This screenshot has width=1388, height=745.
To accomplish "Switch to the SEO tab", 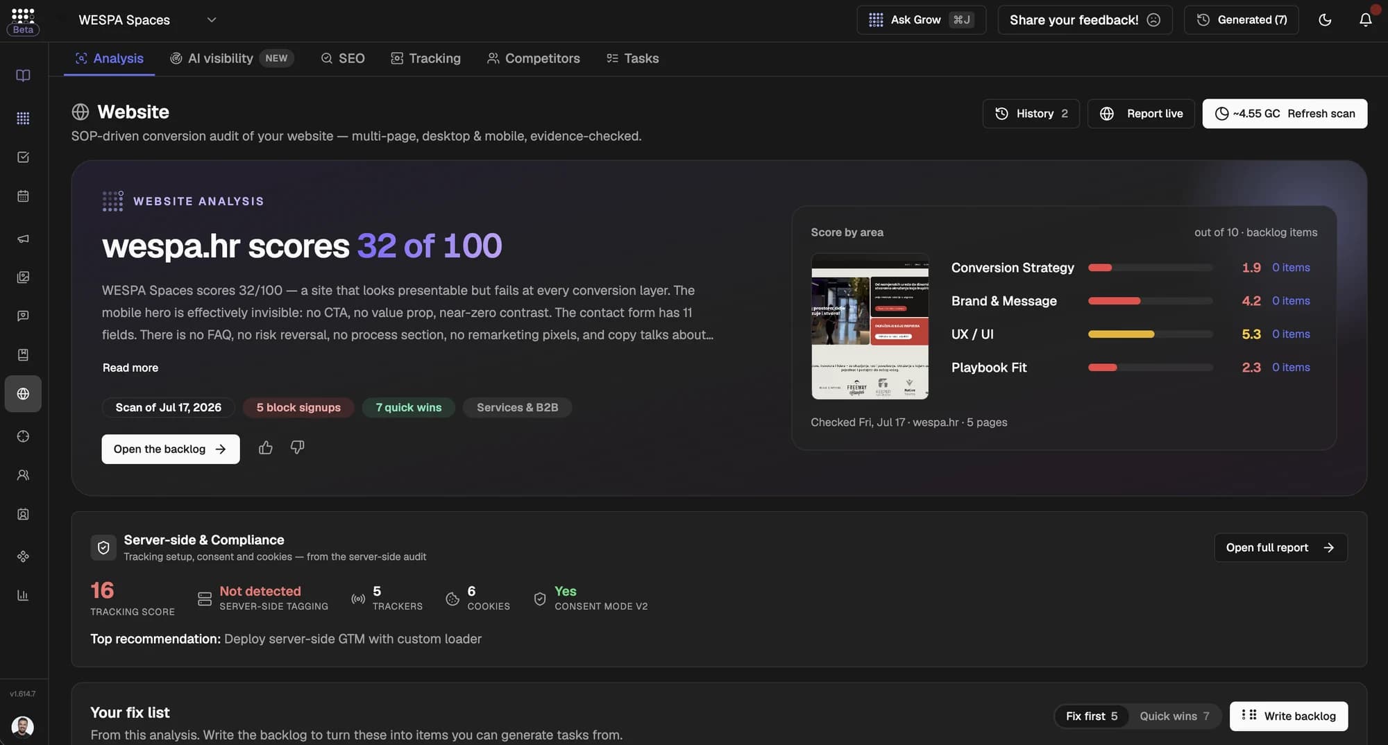I will [343, 58].
